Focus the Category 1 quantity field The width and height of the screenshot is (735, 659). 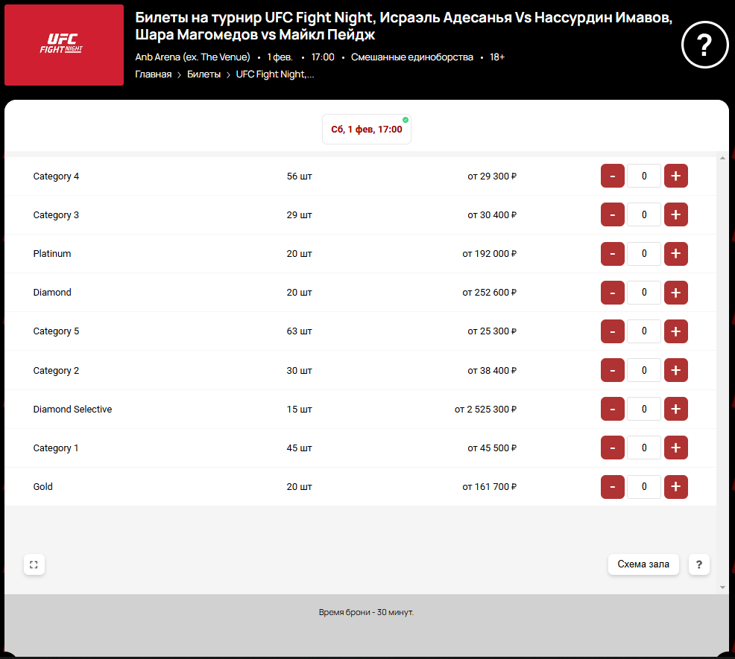[x=644, y=448]
